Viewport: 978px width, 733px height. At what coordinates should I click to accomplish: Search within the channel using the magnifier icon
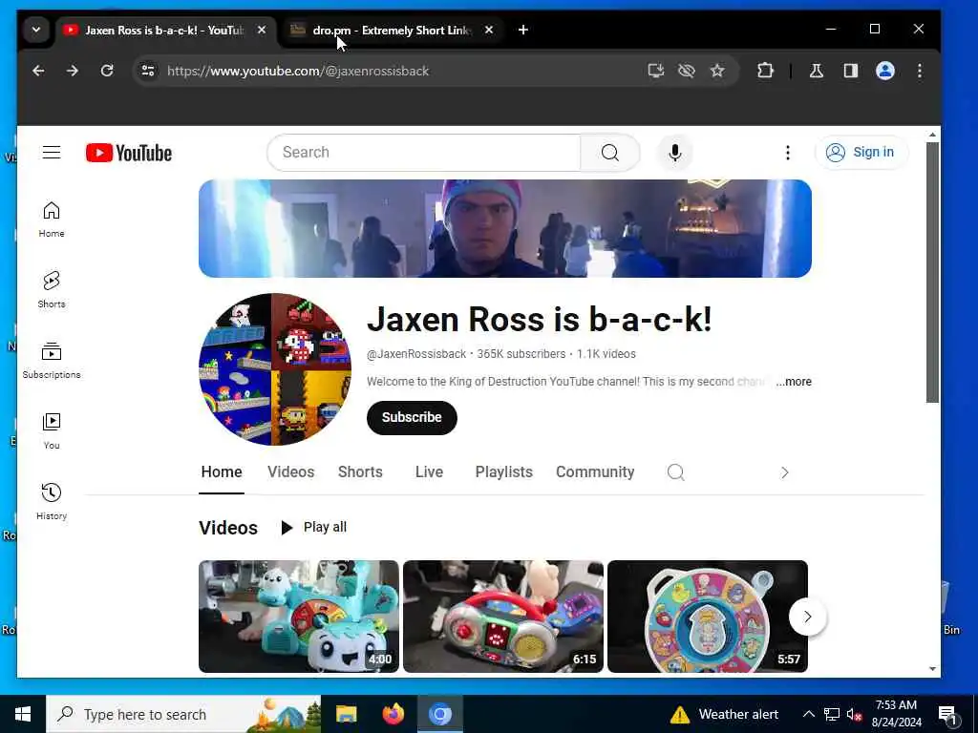tap(675, 471)
